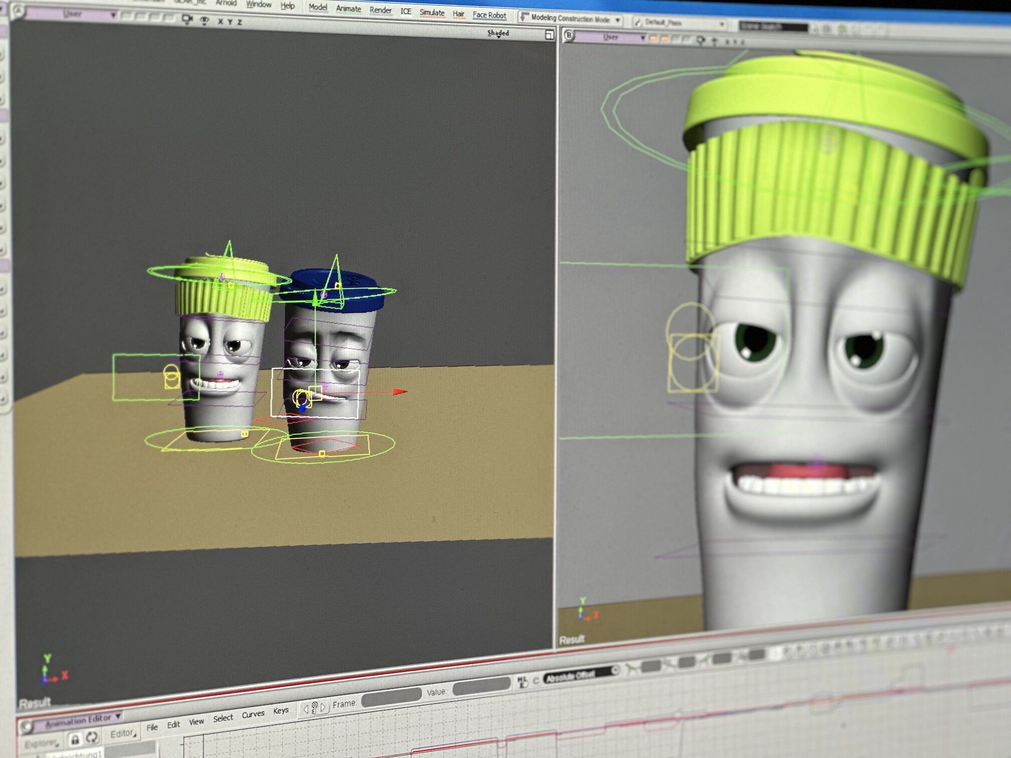Open the Face Robot menu
The image size is (1011, 758).
tap(489, 15)
